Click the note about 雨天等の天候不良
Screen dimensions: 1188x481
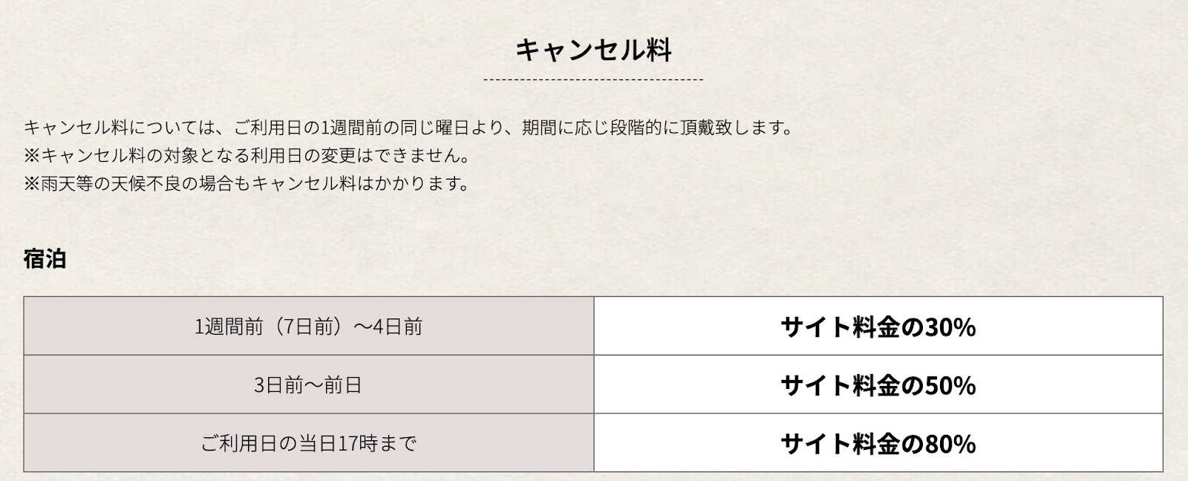coord(247,183)
